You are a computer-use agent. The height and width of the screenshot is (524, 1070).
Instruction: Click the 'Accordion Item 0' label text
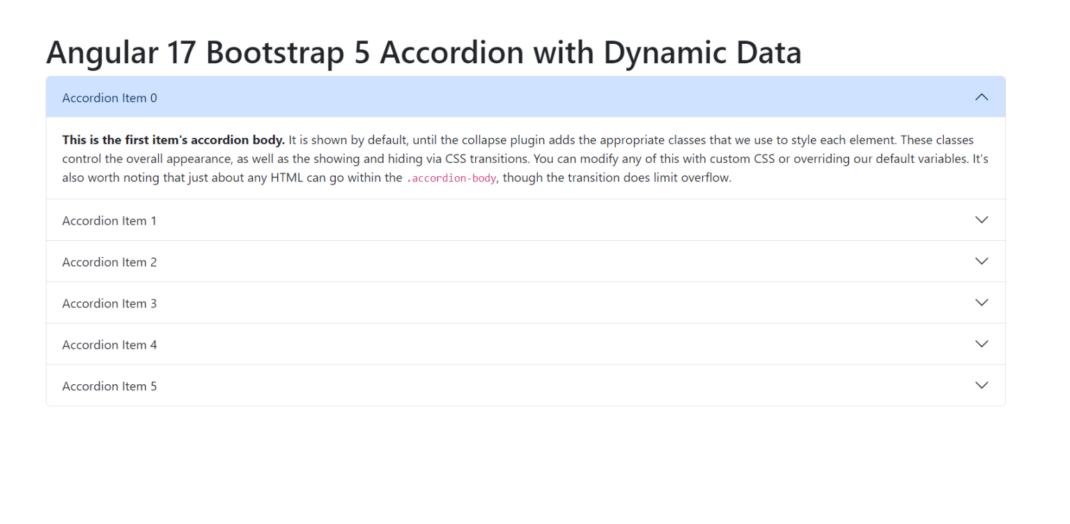tap(109, 98)
